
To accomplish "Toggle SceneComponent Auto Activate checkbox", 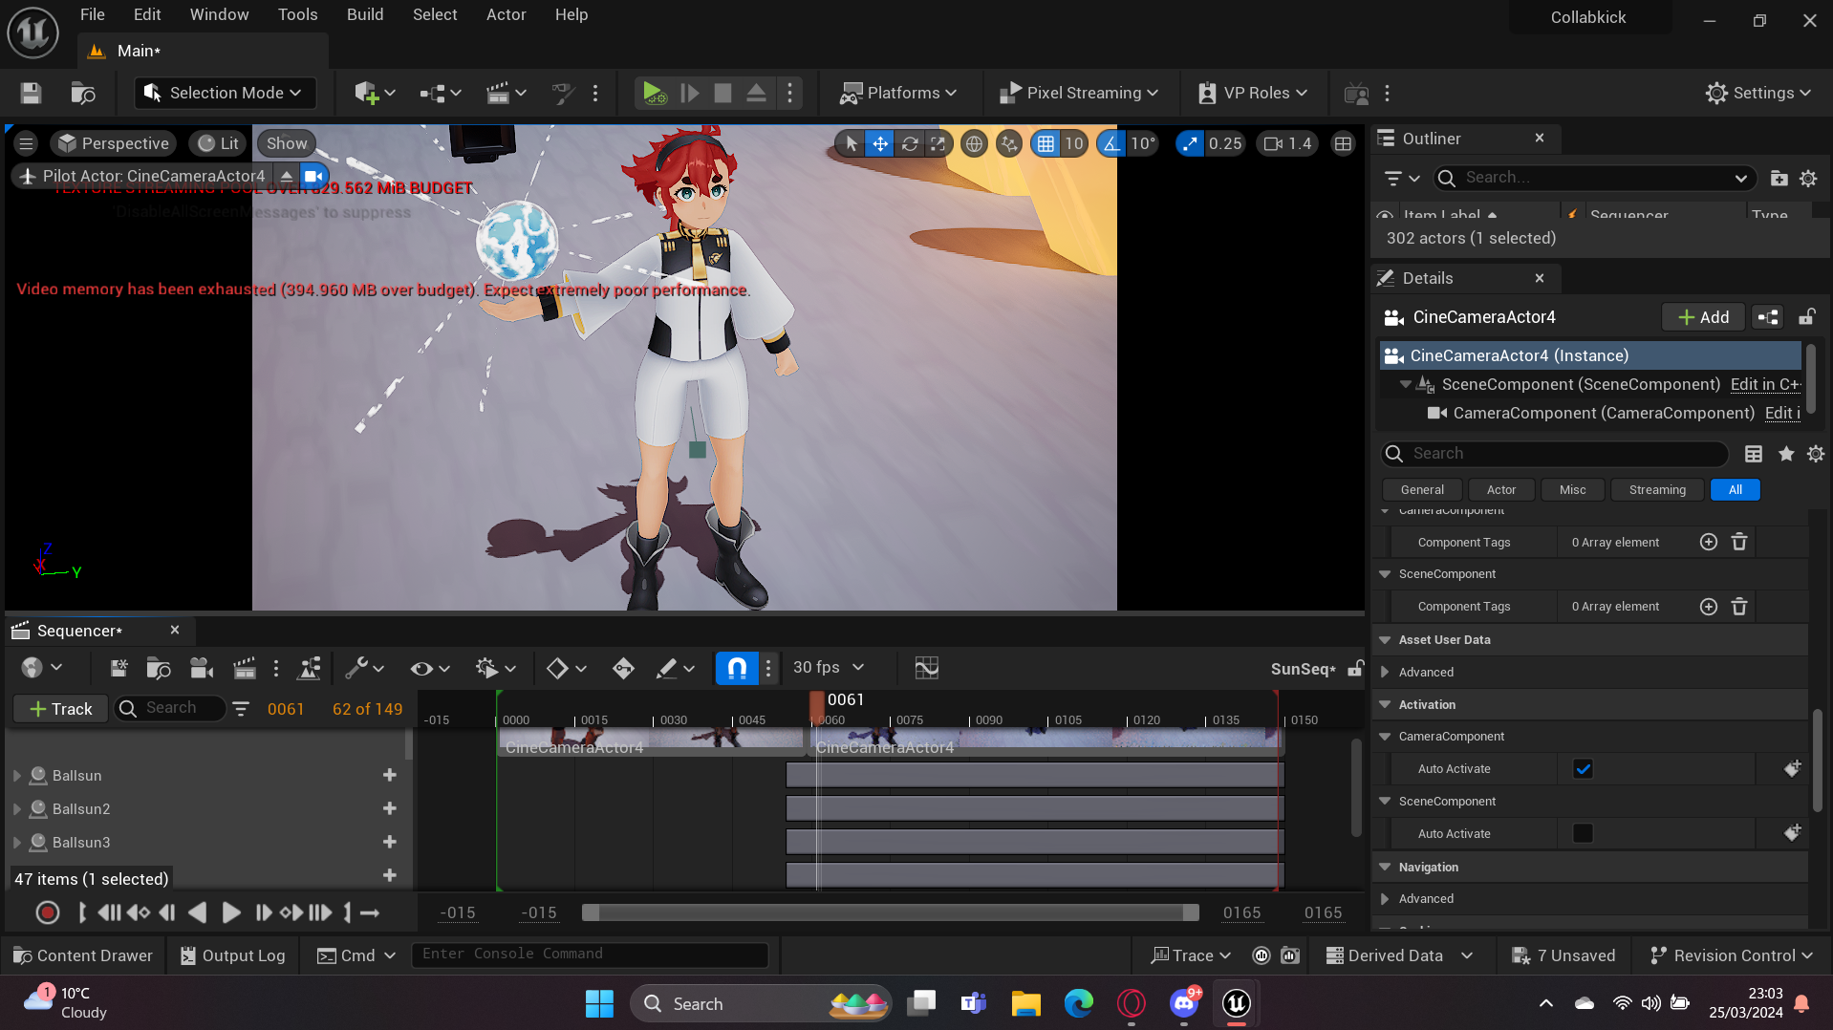I will click(1583, 834).
